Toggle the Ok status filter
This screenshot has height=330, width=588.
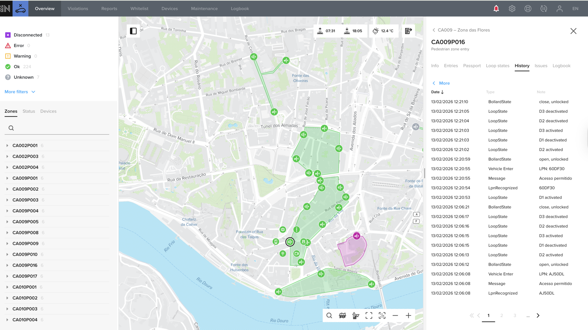17,67
